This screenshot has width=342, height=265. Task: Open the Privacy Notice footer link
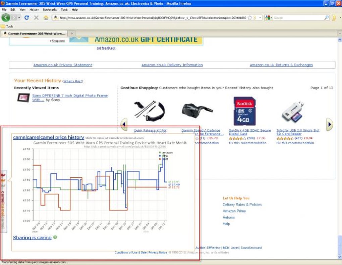pos(158,253)
